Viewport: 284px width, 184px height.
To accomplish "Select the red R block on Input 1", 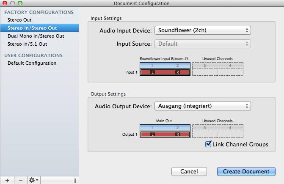I will [x=178, y=72].
